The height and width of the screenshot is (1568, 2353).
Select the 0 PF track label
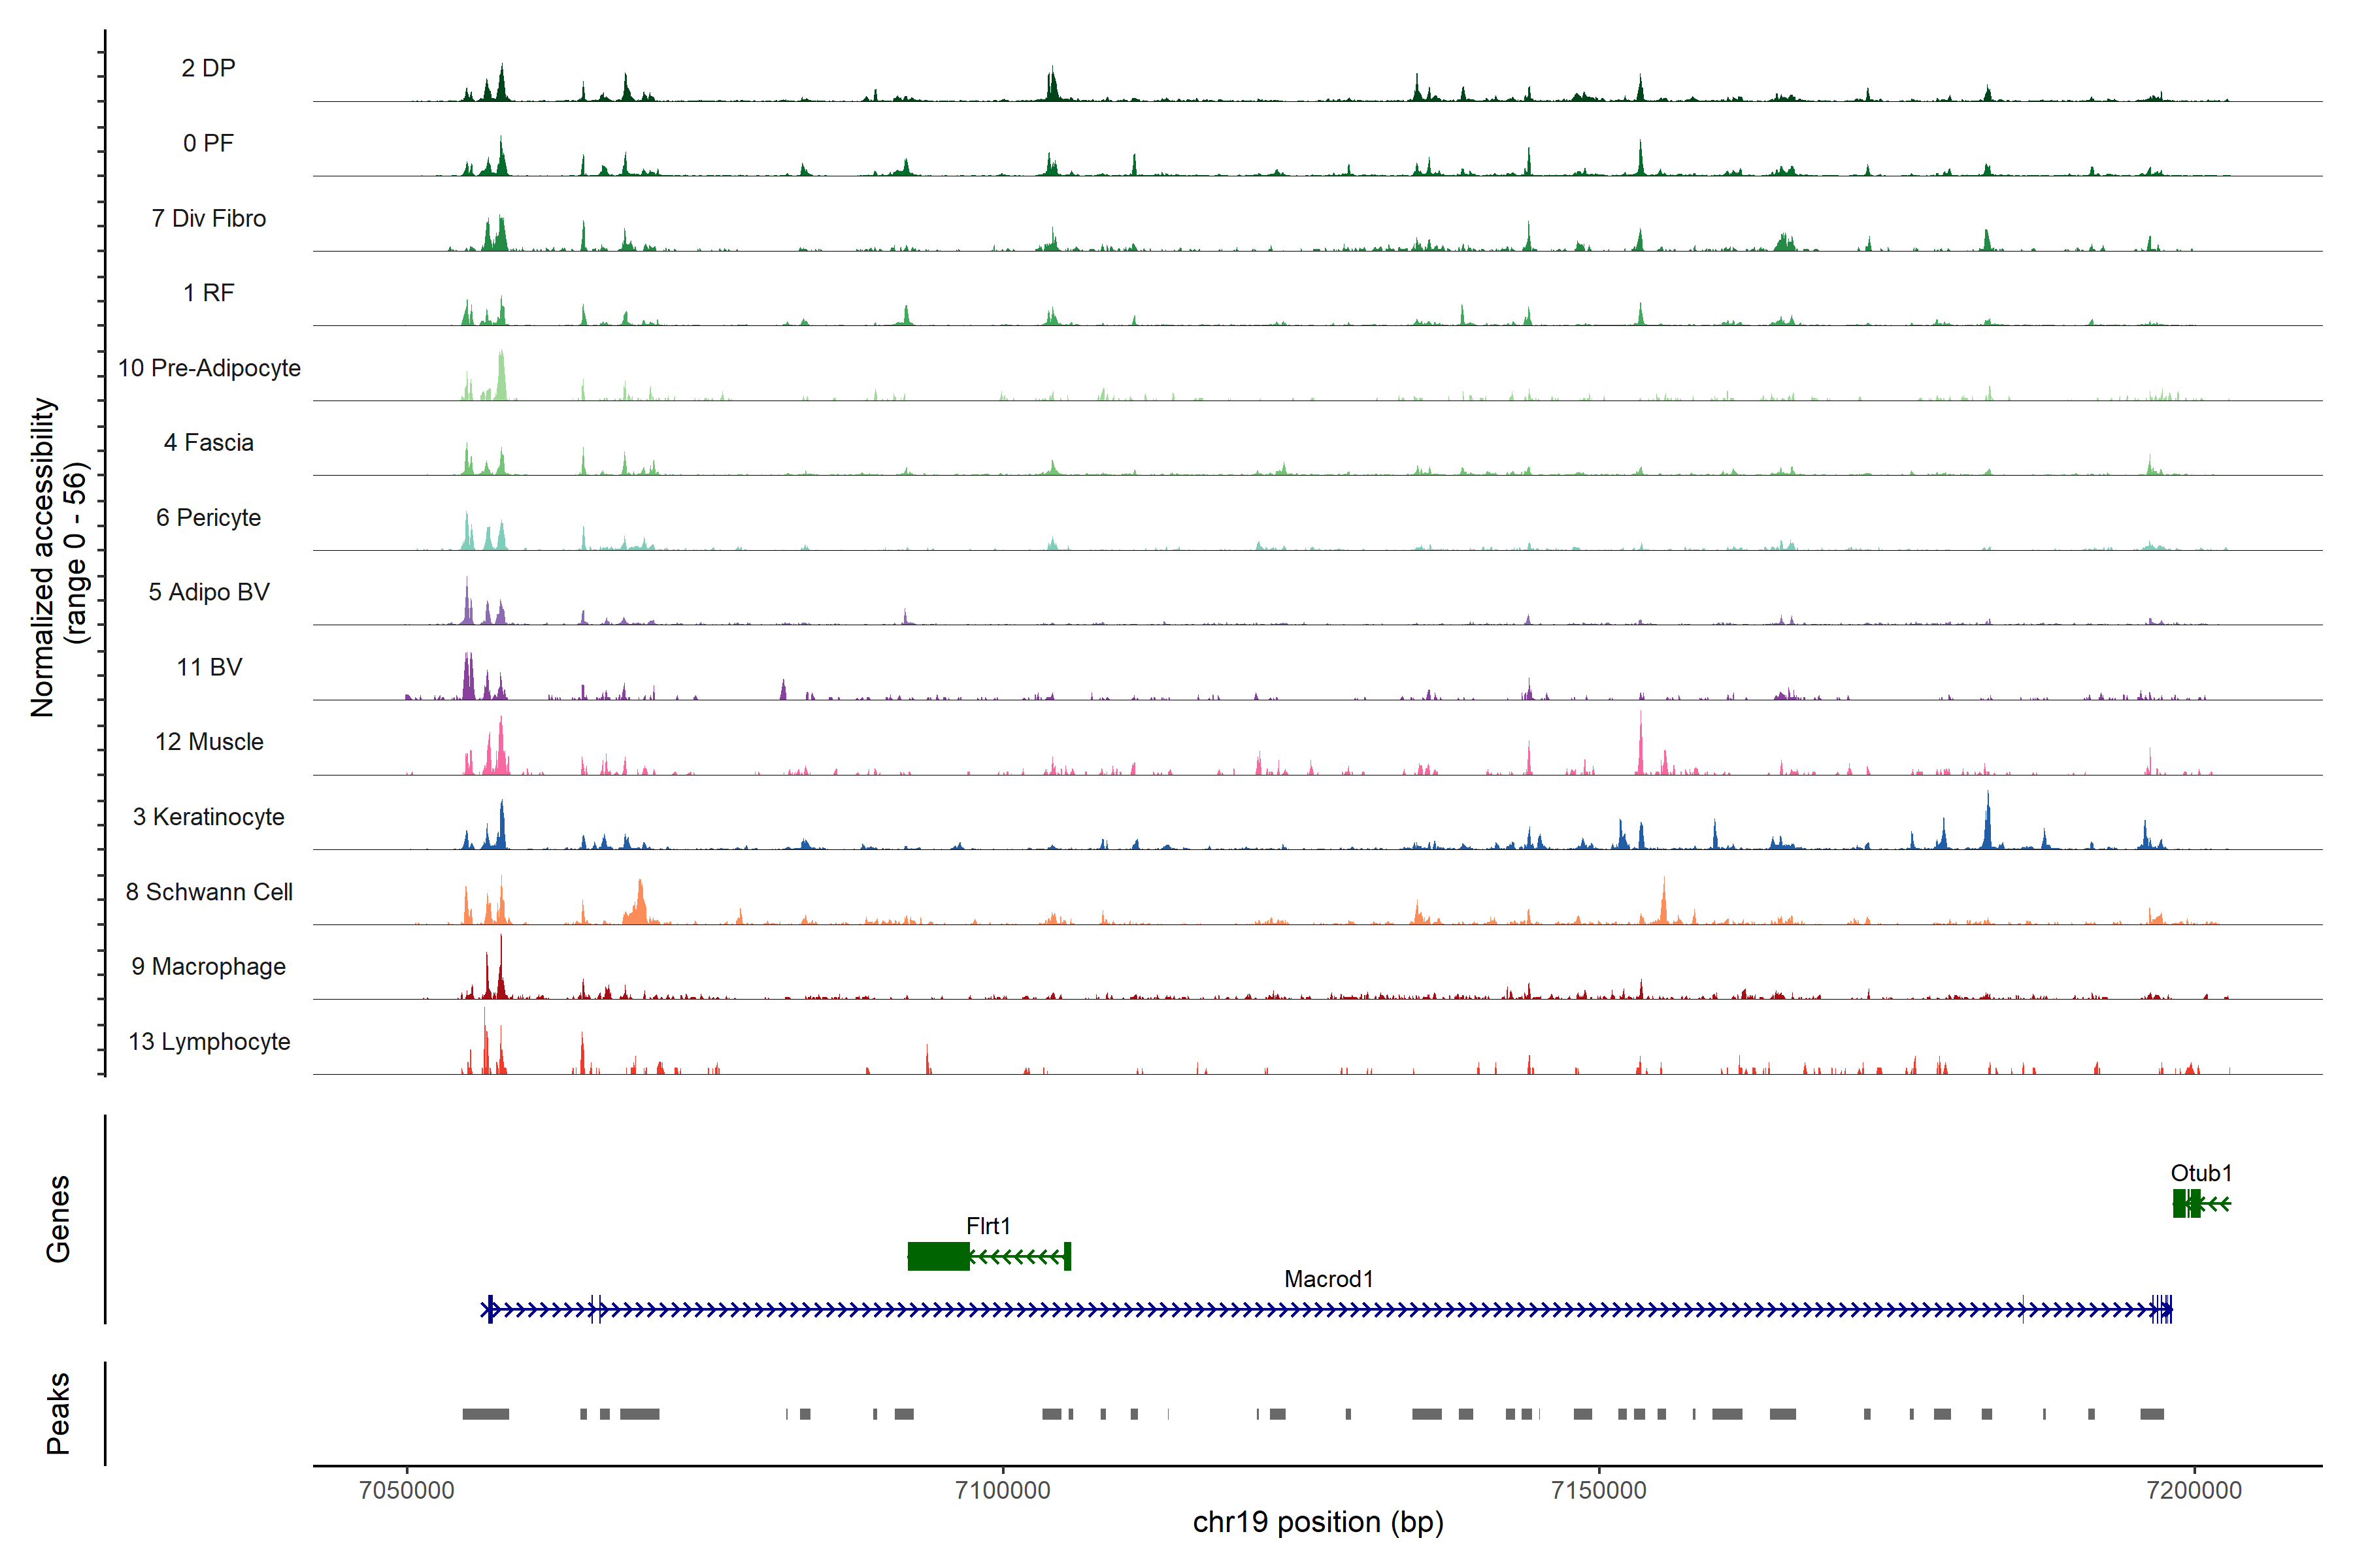tap(208, 143)
